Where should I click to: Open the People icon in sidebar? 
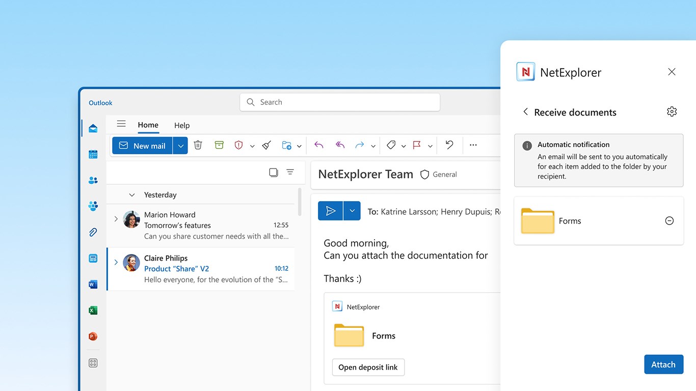coord(93,180)
